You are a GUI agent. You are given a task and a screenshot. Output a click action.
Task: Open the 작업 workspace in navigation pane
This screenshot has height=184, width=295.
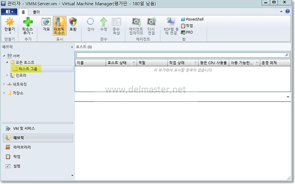[x=13, y=157]
